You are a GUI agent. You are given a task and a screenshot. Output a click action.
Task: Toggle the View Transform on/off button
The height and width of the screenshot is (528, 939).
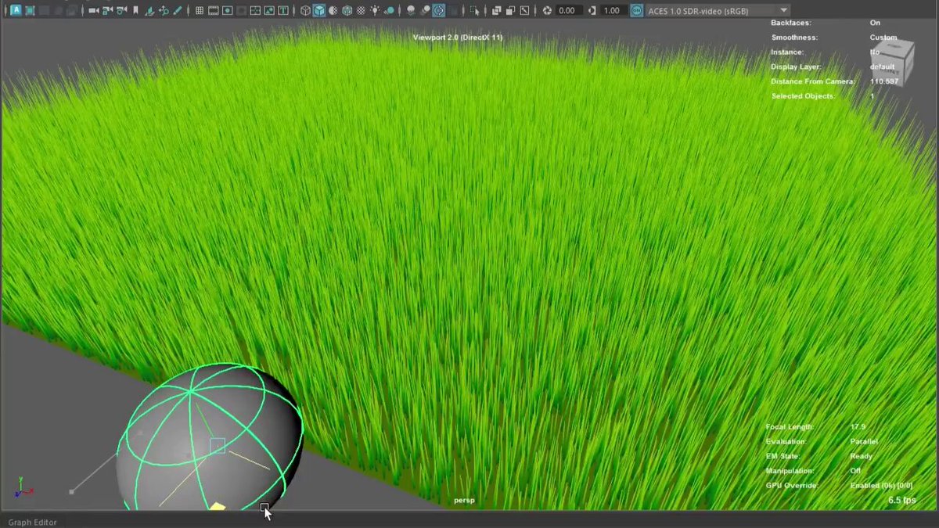tap(636, 11)
